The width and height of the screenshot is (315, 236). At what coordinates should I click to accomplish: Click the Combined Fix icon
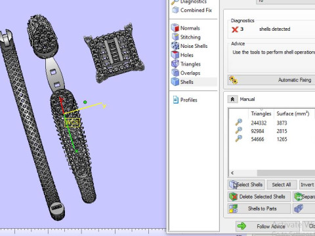tap(175, 10)
